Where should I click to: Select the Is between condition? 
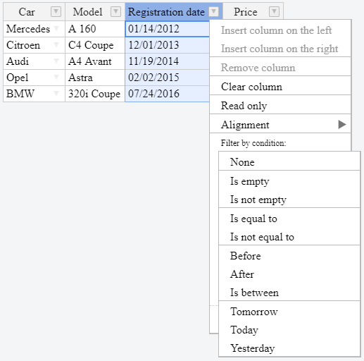pos(289,293)
